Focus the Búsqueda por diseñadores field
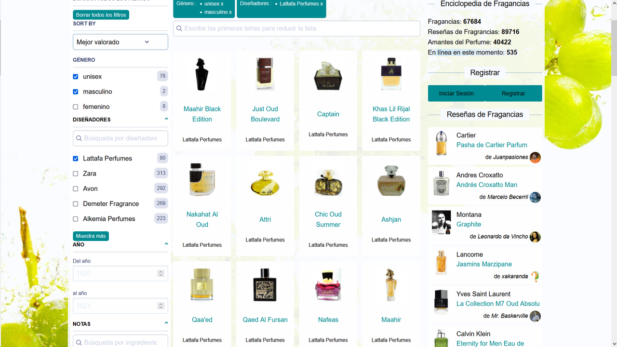 pyautogui.click(x=121, y=138)
